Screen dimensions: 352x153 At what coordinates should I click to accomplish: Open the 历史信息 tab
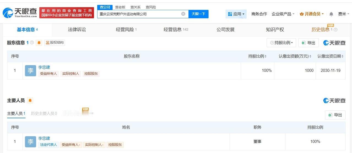coord(322,30)
